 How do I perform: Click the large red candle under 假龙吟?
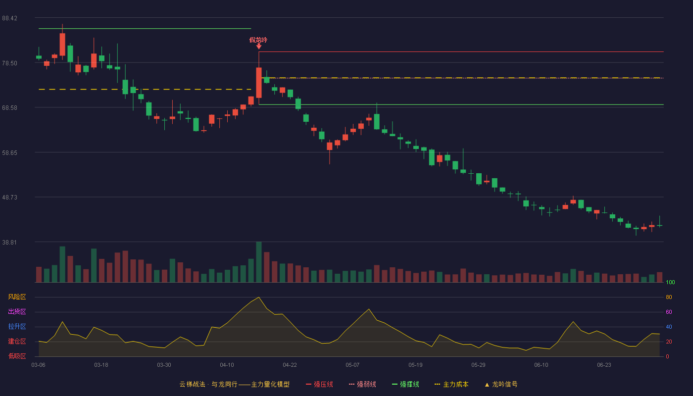coord(258,83)
